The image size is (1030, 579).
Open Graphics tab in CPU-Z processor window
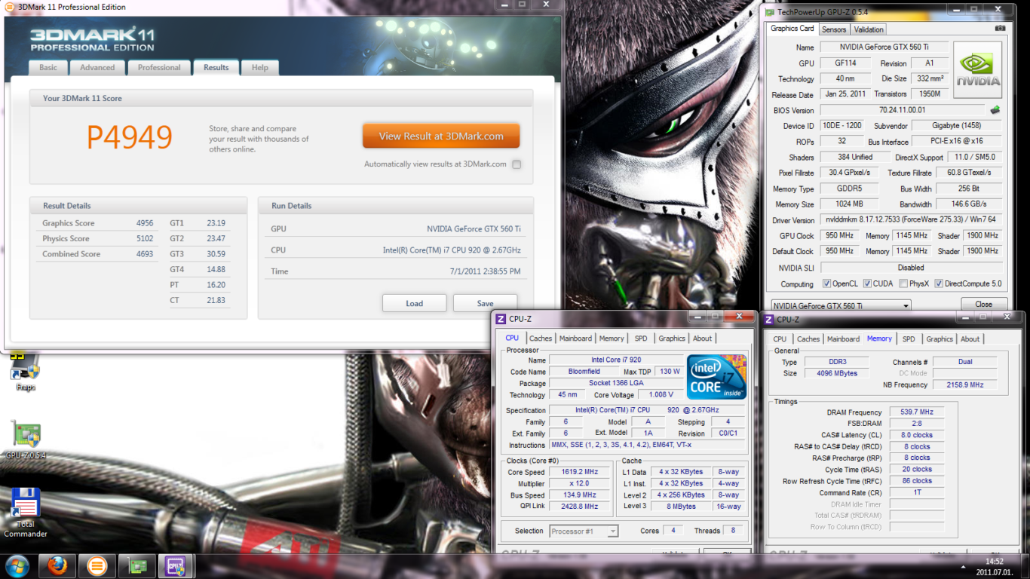(672, 339)
